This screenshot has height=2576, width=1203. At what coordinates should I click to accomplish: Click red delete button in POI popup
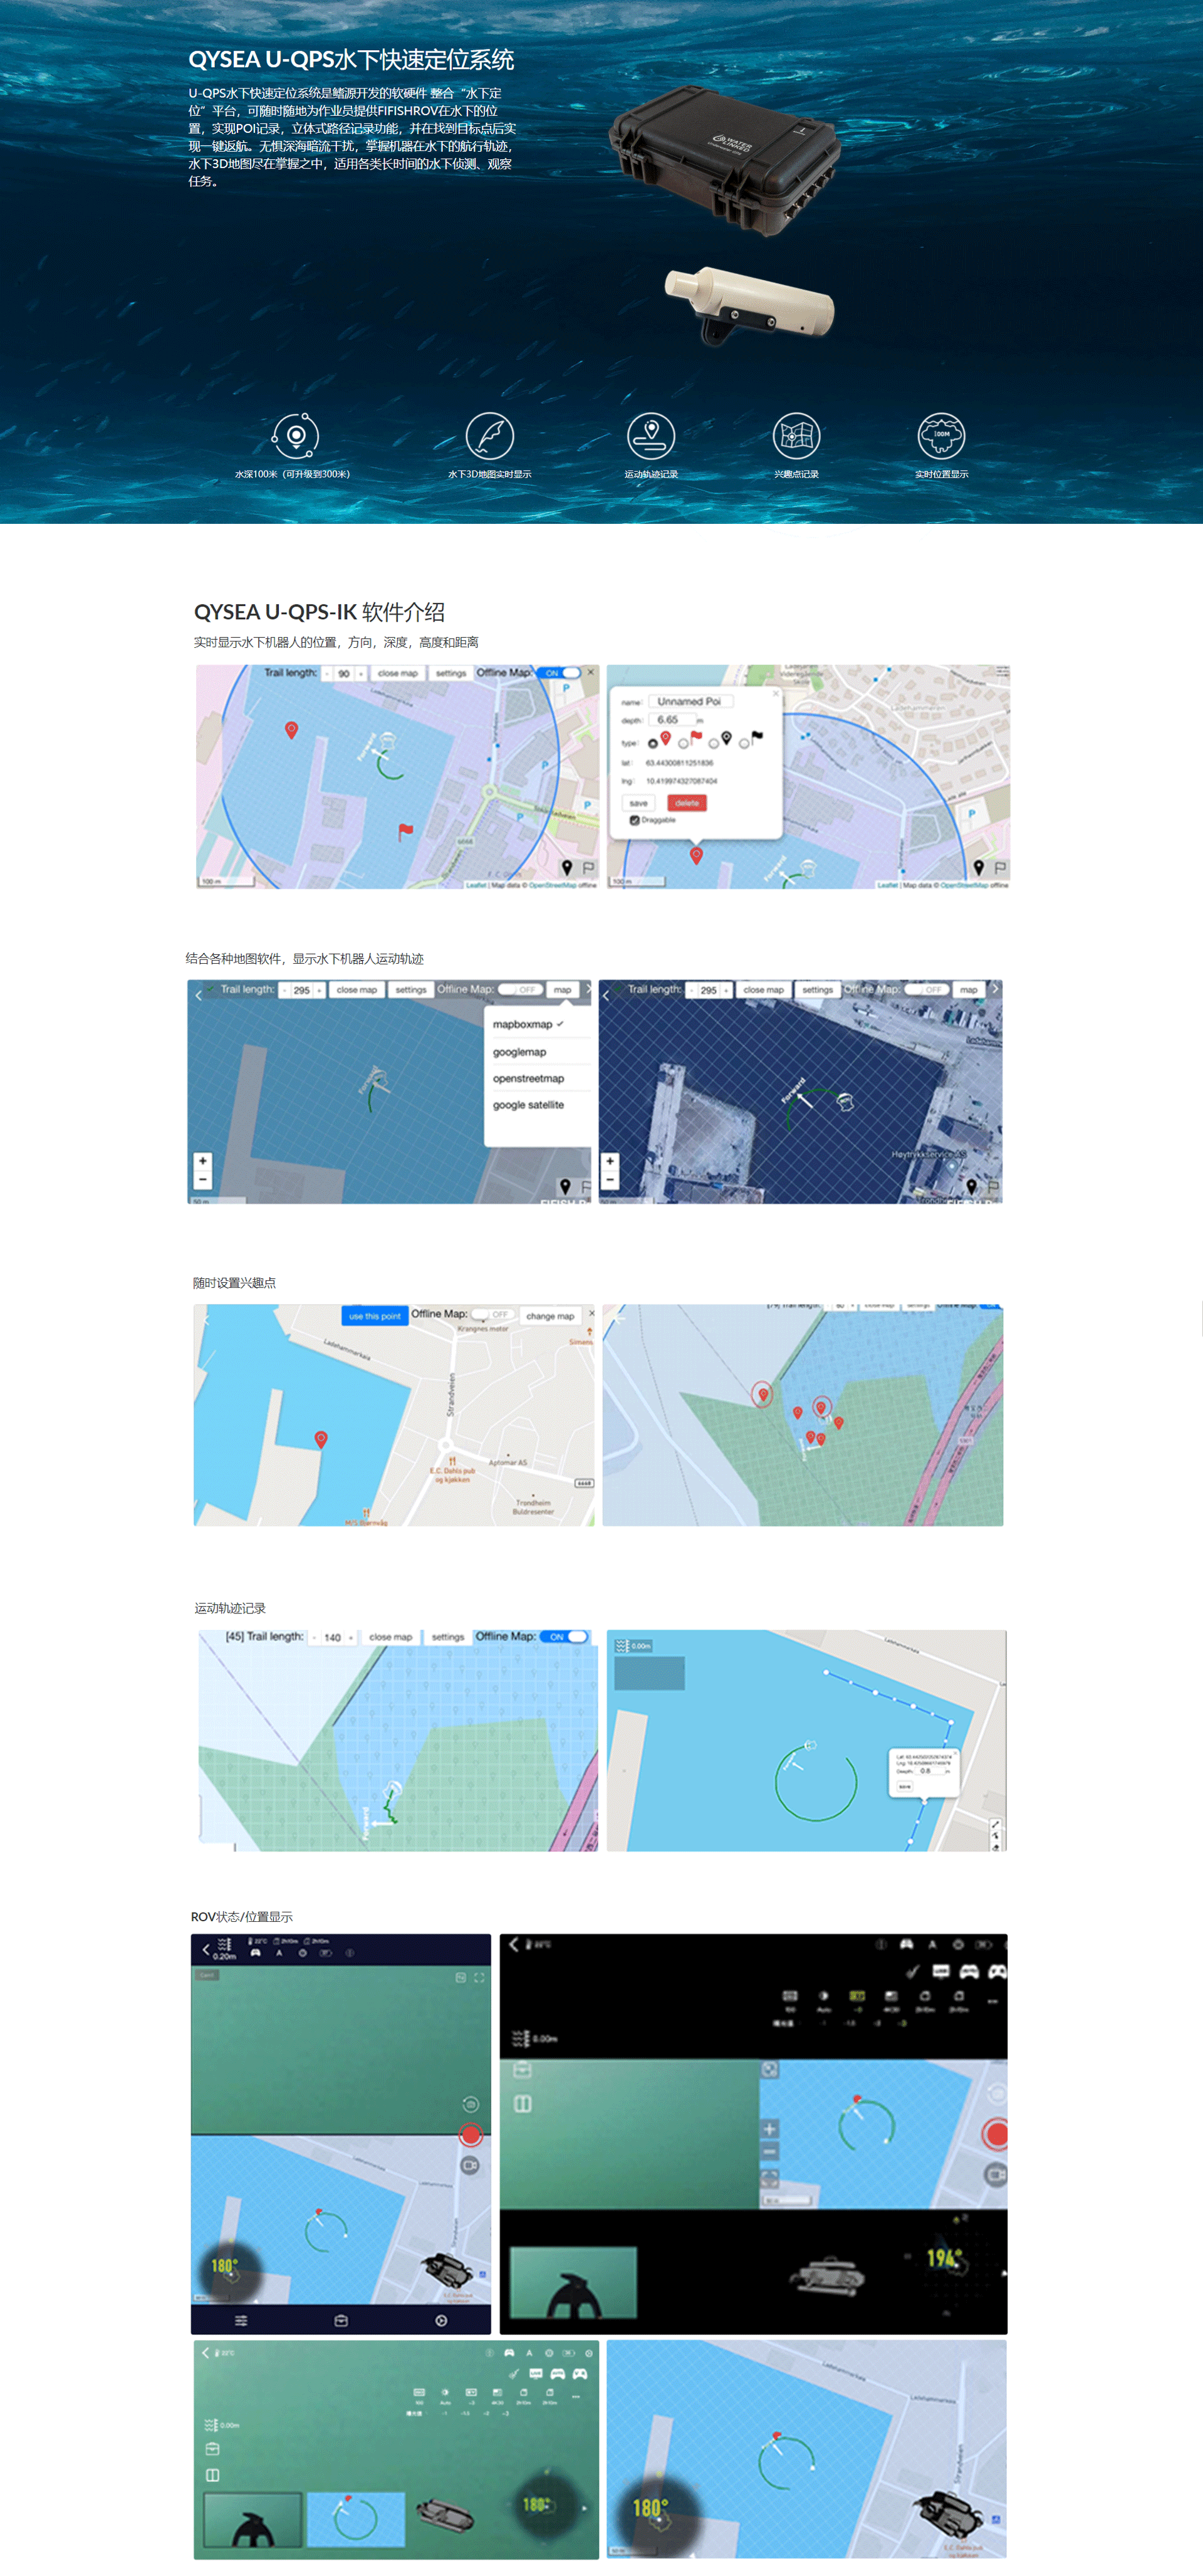pos(686,803)
